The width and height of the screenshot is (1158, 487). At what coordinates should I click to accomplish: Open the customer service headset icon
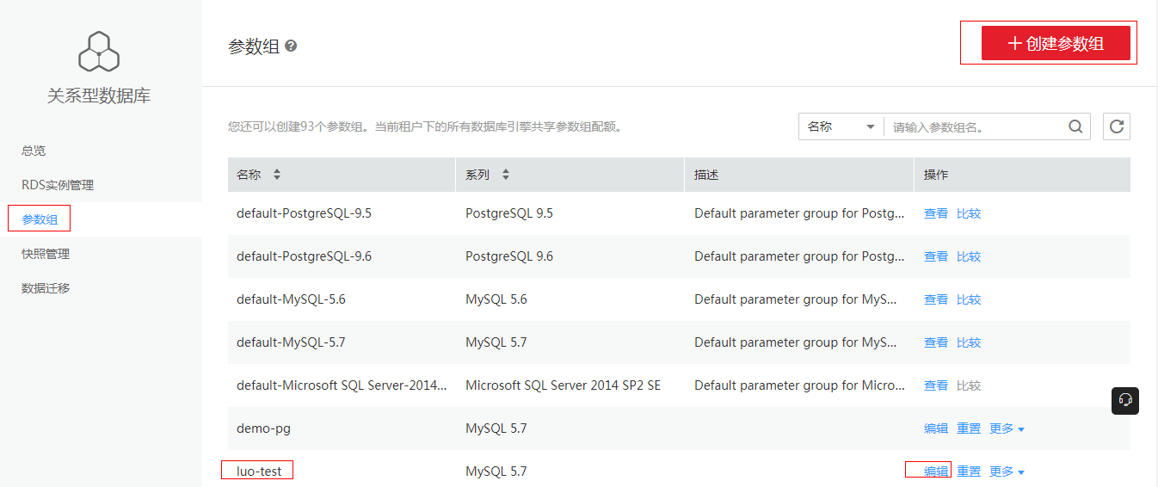(1125, 401)
